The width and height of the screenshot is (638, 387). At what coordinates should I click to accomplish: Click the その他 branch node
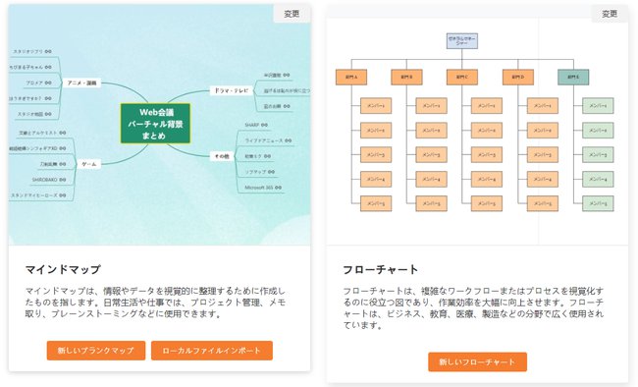click(222, 156)
